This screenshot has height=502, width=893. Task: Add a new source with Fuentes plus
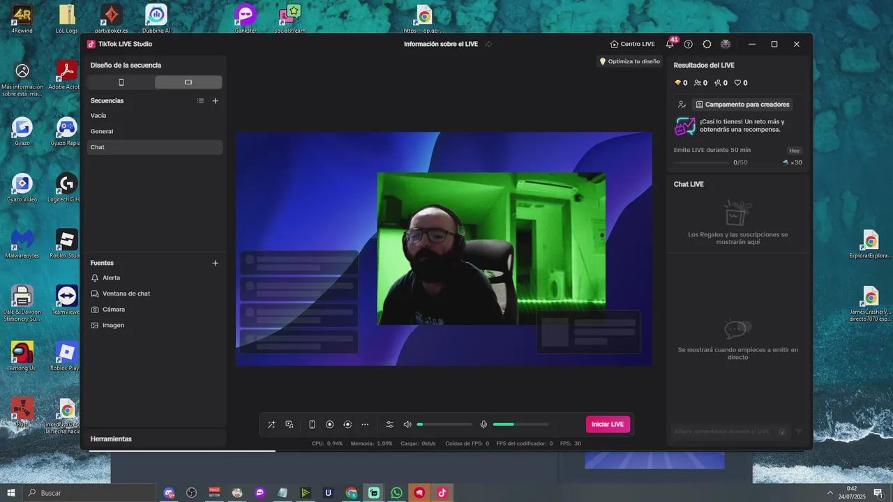tap(215, 263)
